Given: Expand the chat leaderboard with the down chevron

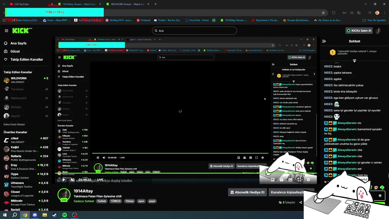Looking at the screenshot, I should pyautogui.click(x=354, y=61).
